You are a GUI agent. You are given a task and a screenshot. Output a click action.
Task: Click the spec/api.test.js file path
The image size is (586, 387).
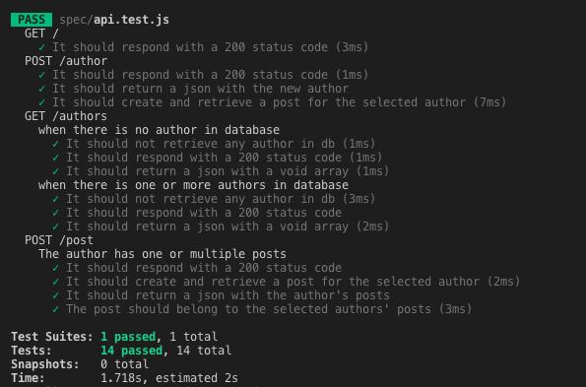114,20
